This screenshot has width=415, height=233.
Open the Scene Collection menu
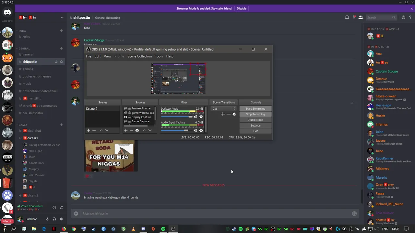[139, 56]
